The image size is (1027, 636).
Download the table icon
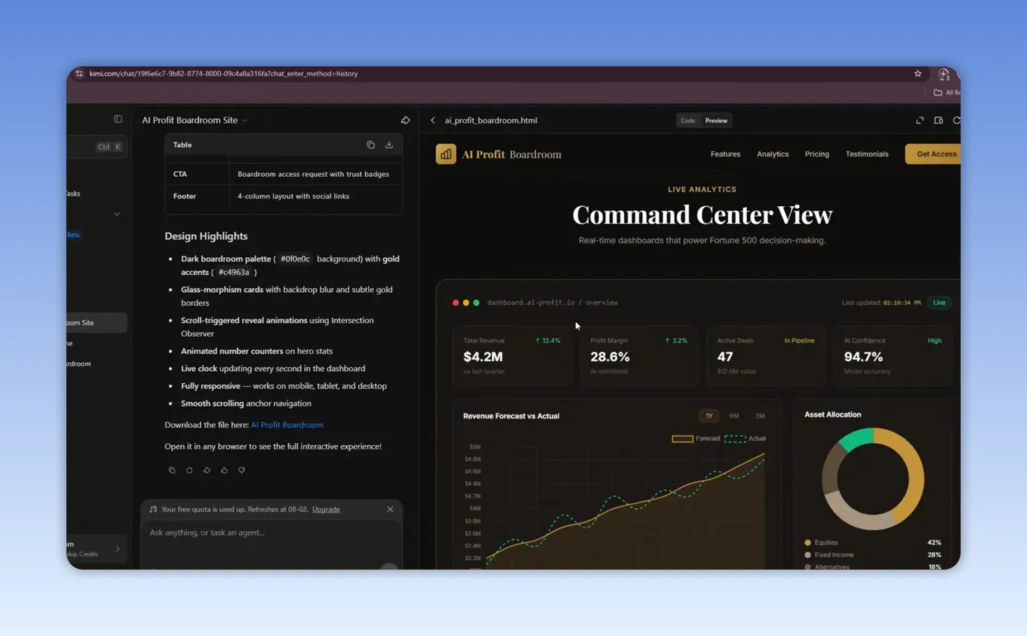[x=389, y=145]
